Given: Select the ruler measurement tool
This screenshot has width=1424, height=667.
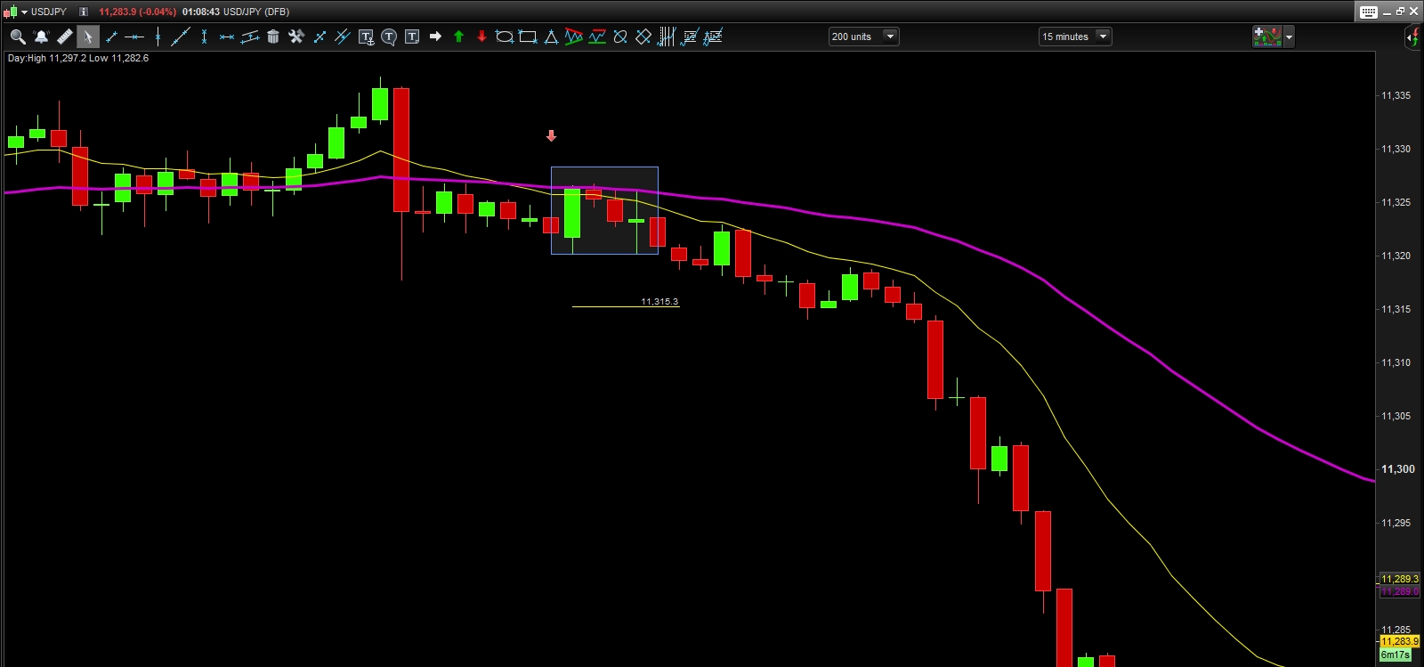Looking at the screenshot, I should 64,37.
